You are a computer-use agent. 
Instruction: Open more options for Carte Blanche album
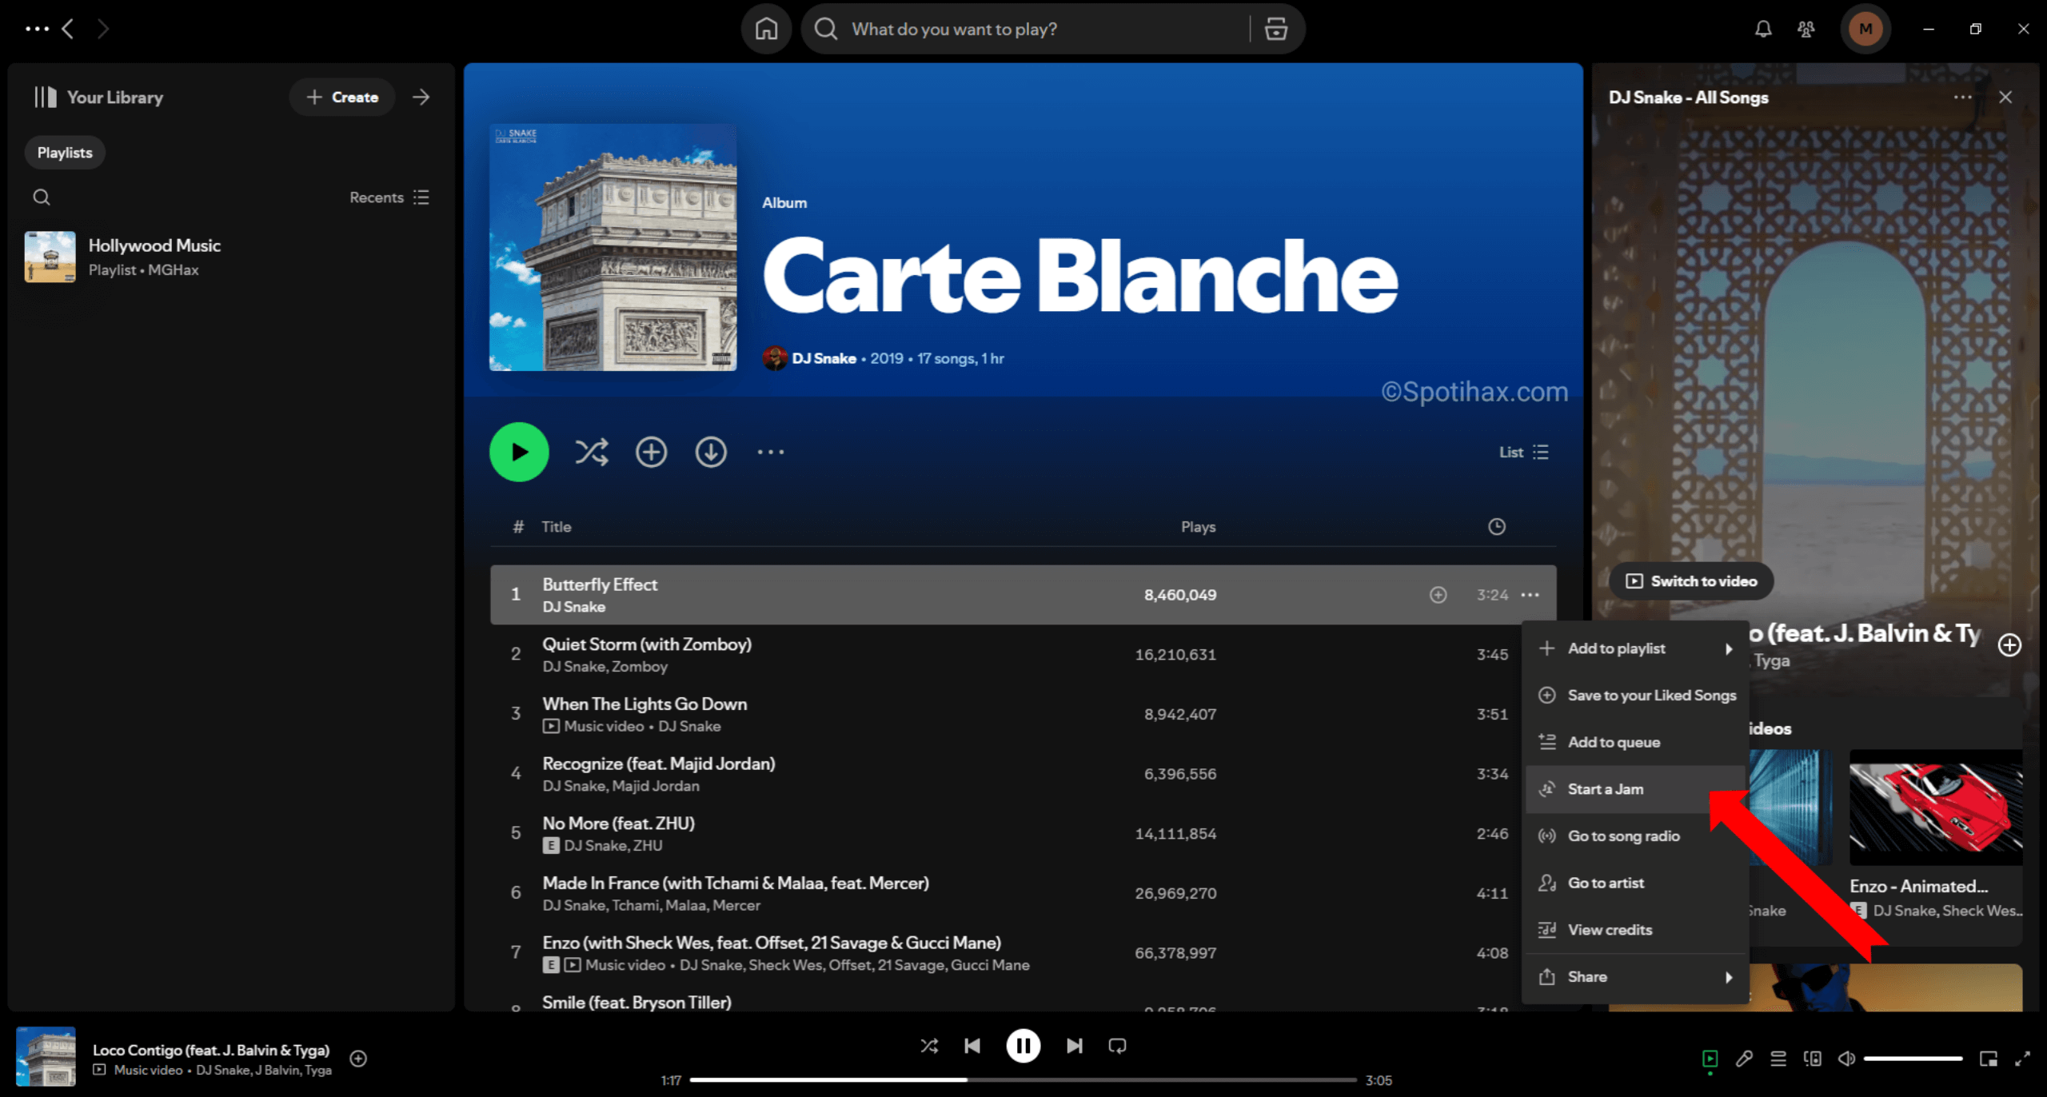pyautogui.click(x=771, y=452)
